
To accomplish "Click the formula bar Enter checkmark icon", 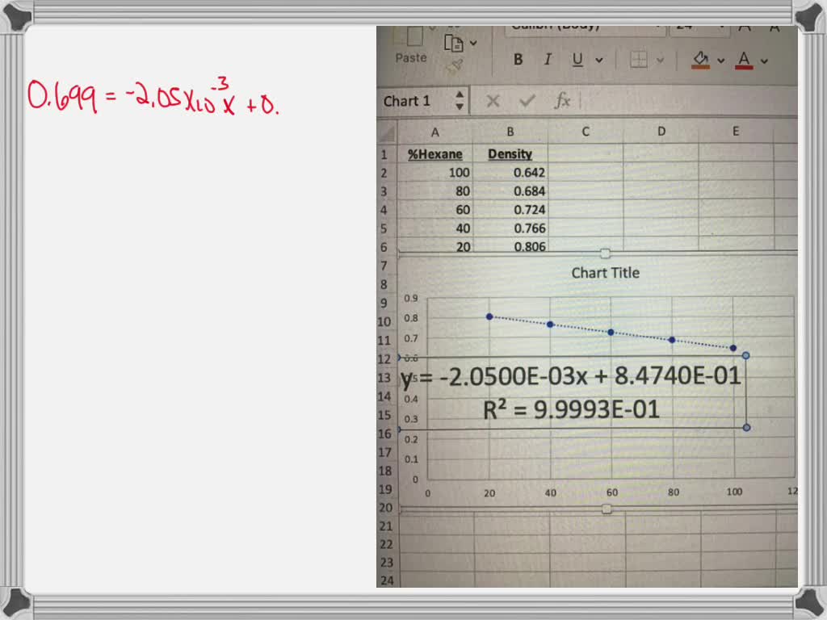I will (x=527, y=101).
